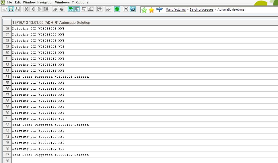Click the blue signpost navigation icon

(159, 10)
